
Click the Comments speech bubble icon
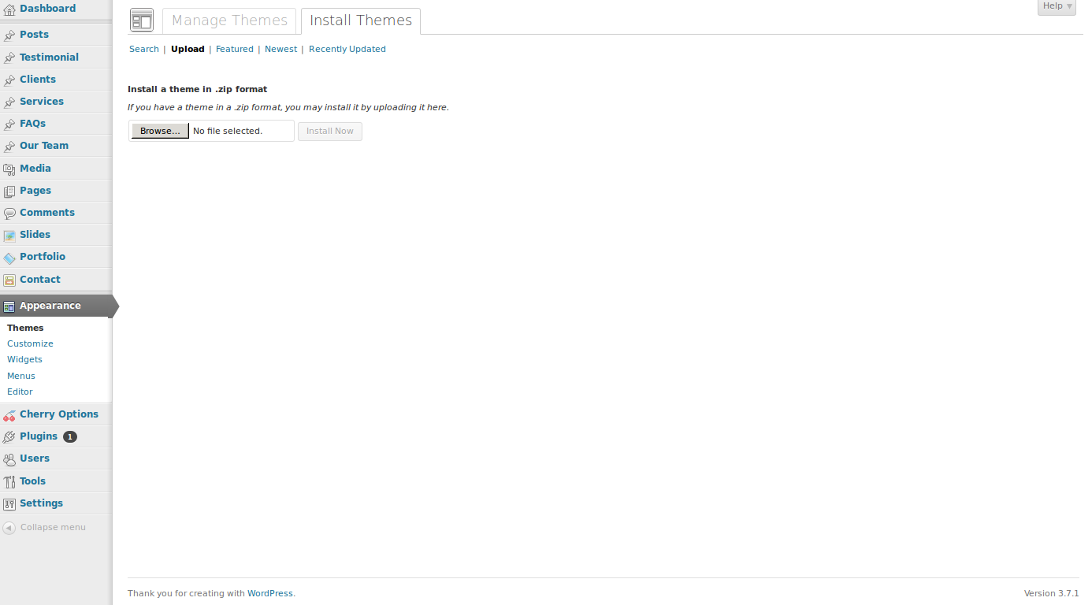click(x=9, y=213)
